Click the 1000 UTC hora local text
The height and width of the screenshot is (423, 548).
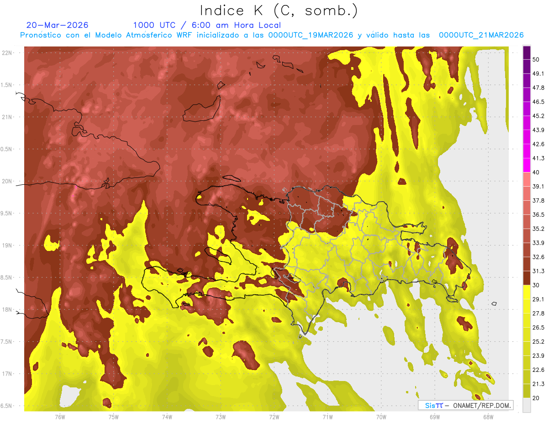207,25
